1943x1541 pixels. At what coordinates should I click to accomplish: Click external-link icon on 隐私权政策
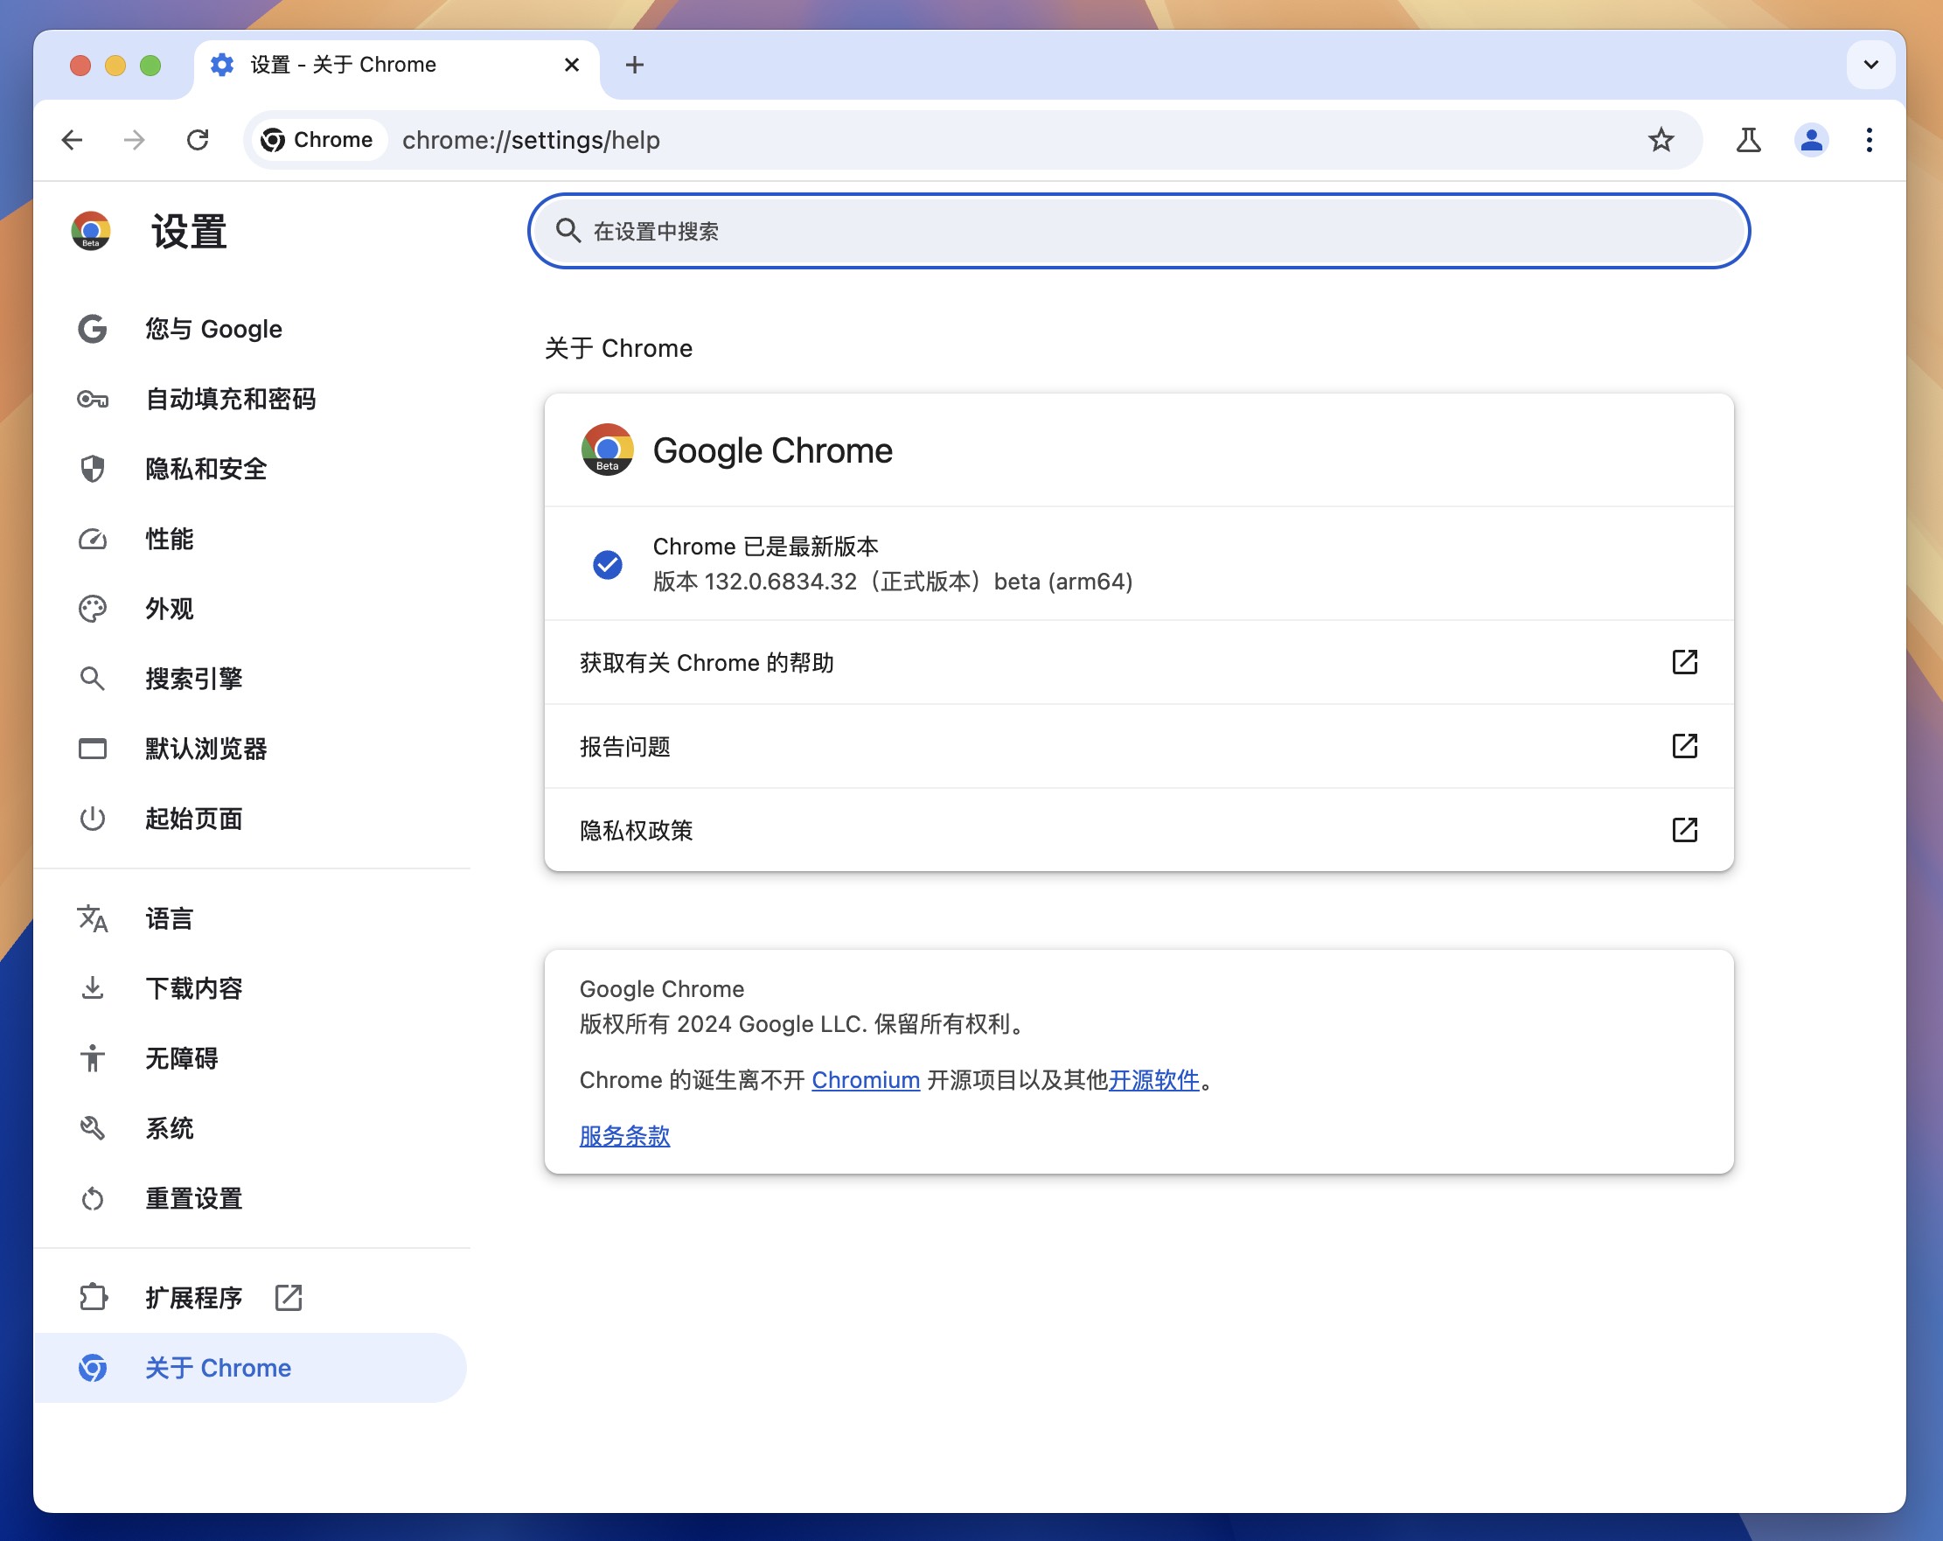coord(1684,830)
